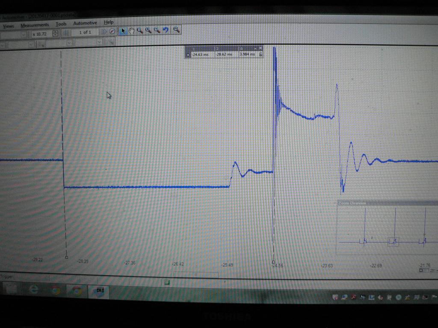Select the zoom out magnifier
The image size is (438, 328).
[157, 30]
